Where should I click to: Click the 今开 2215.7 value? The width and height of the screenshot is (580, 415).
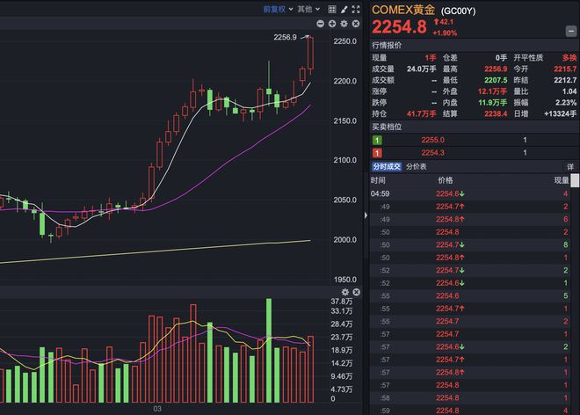(565, 69)
